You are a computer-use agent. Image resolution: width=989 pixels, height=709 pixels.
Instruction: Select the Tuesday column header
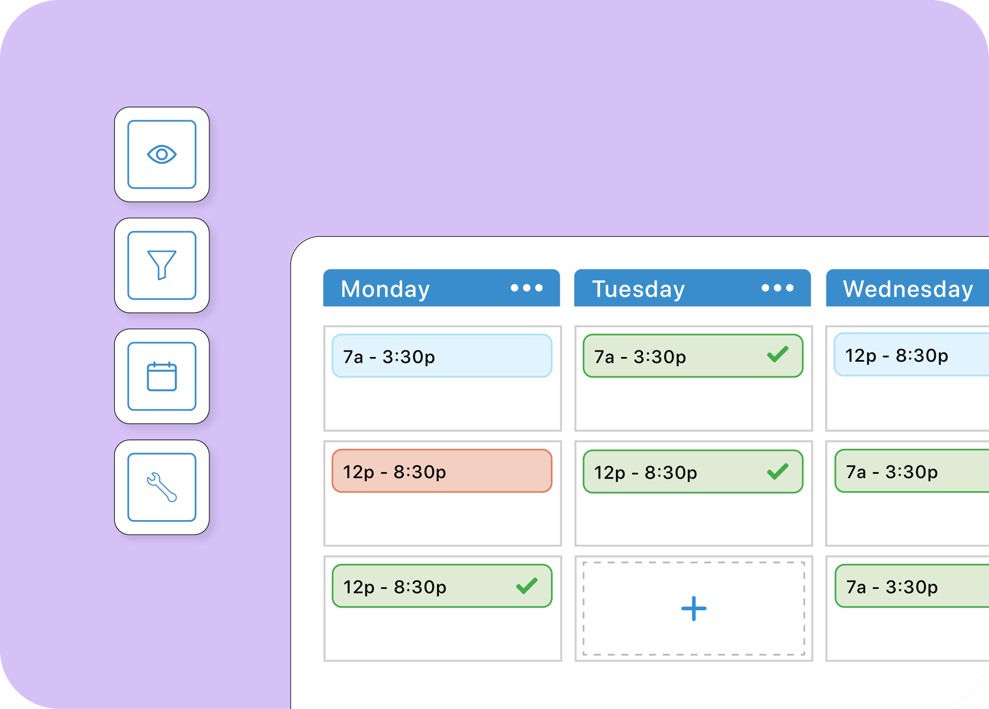point(692,288)
